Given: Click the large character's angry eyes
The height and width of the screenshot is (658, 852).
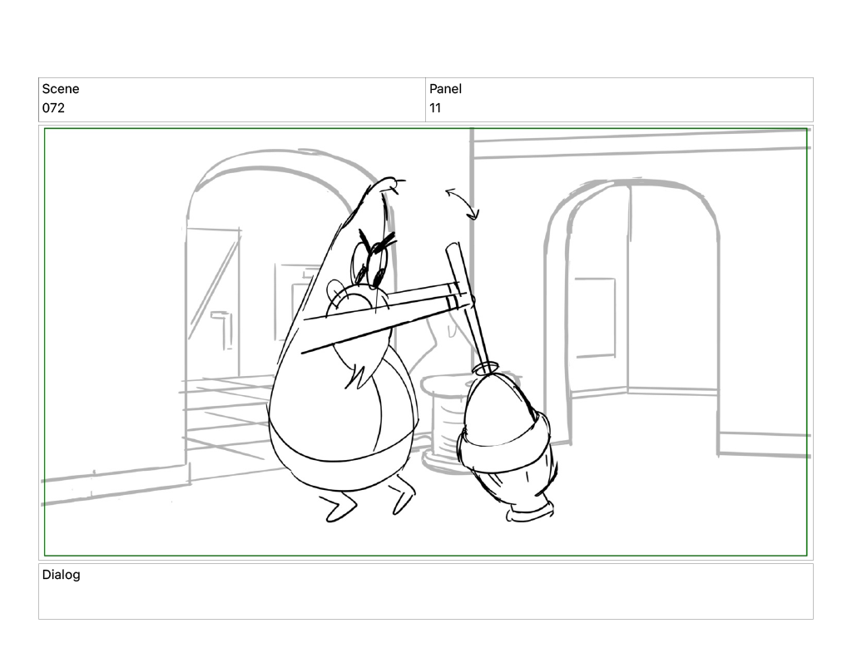Looking at the screenshot, I should pos(373,260).
